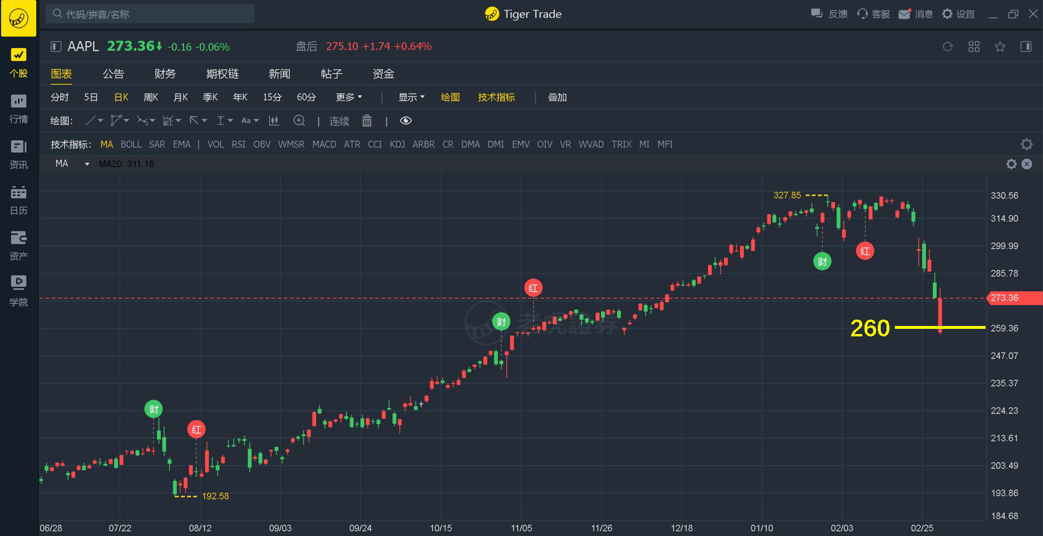The image size is (1043, 536).
Task: Toggle the 技术指标 indicators bar
Action: (496, 98)
